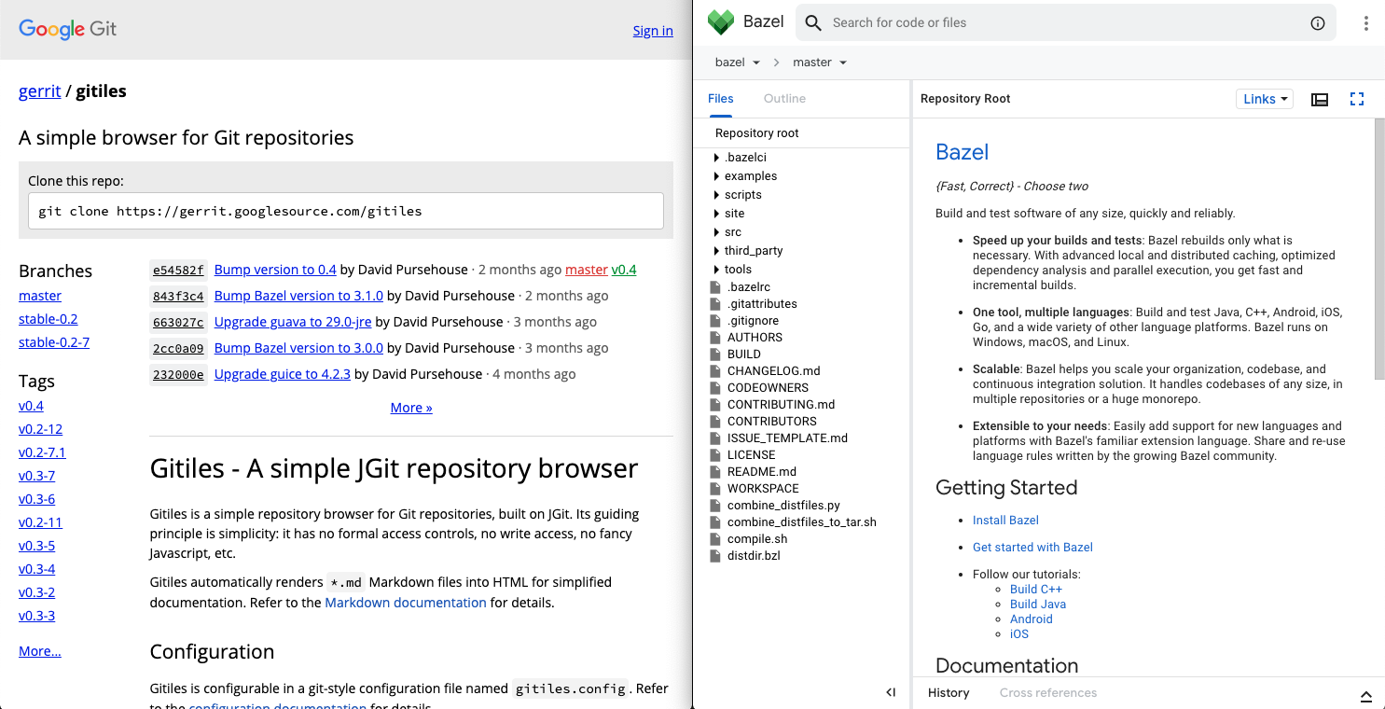
Task: Expand the src folder
Action: tap(716, 232)
